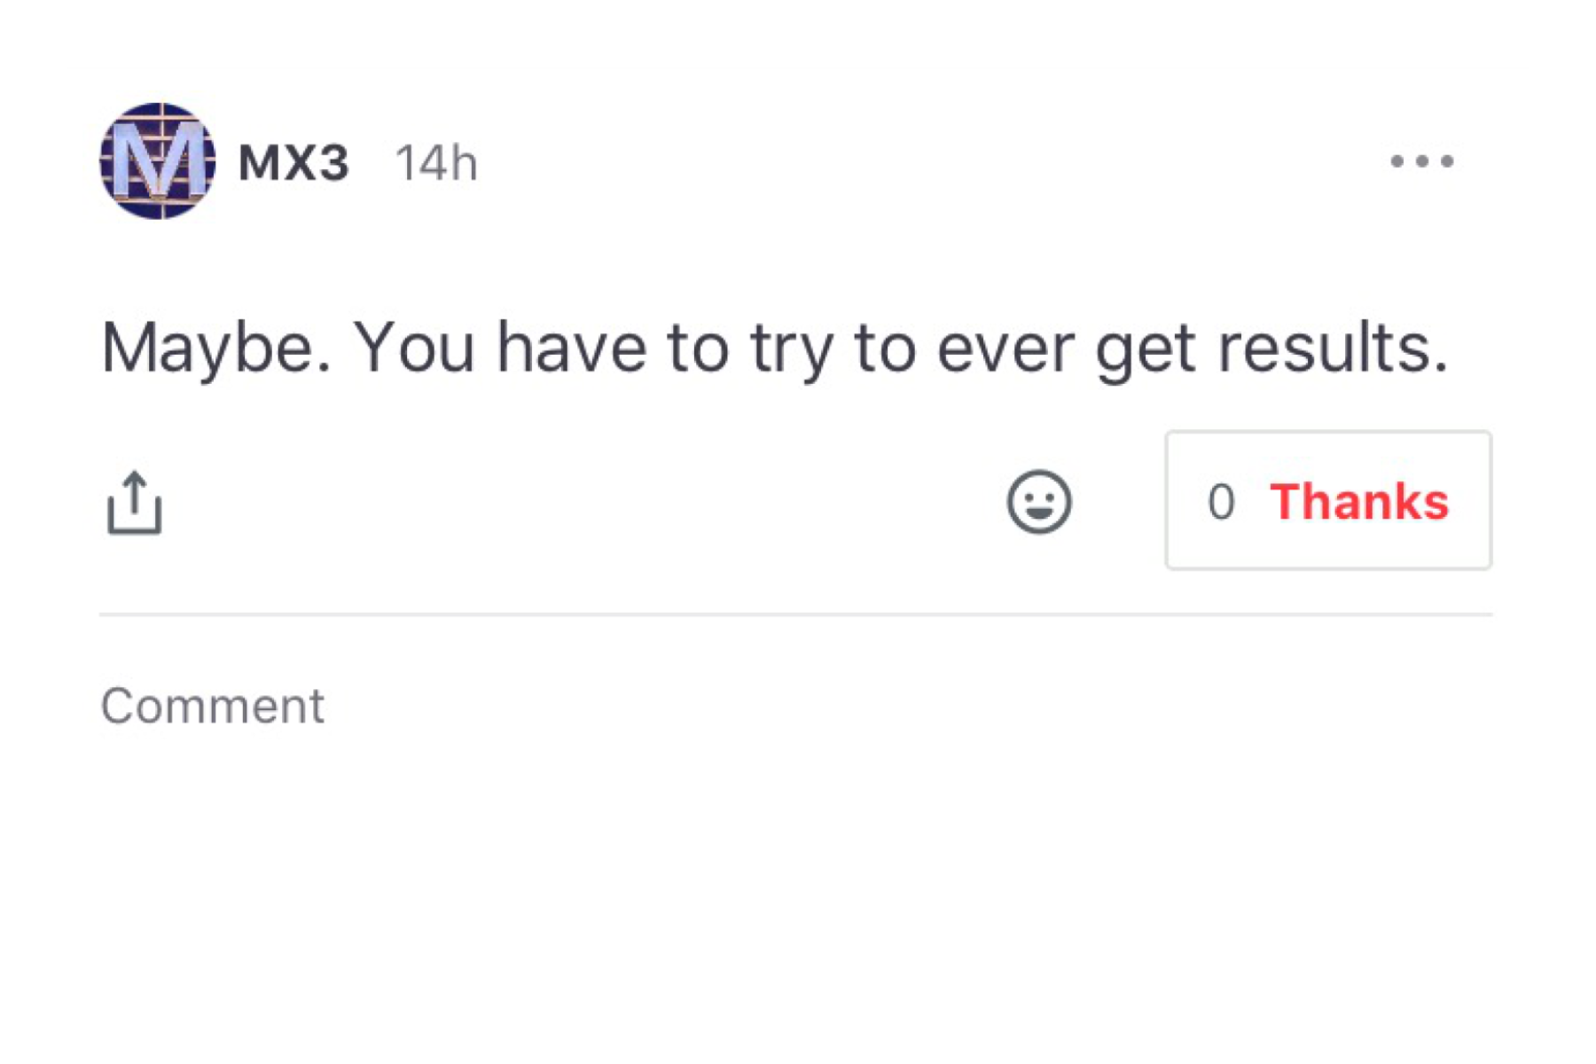Screen dimensions: 1596x1064
Task: Click the red Thanks button
Action: [x=1358, y=501]
